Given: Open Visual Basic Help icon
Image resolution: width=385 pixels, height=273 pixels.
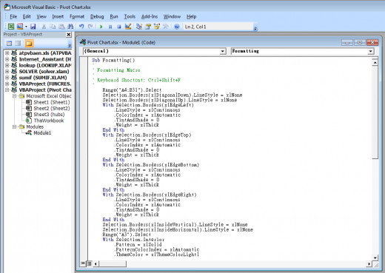Looking at the screenshot, I should pos(176,27).
